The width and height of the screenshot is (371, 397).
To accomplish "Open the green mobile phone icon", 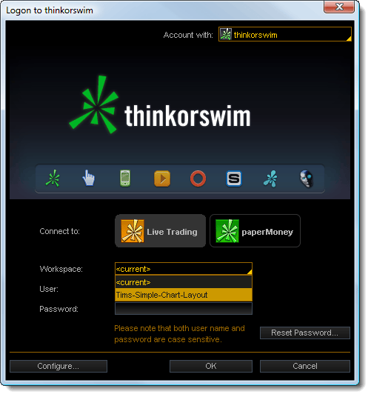I will [x=125, y=179].
